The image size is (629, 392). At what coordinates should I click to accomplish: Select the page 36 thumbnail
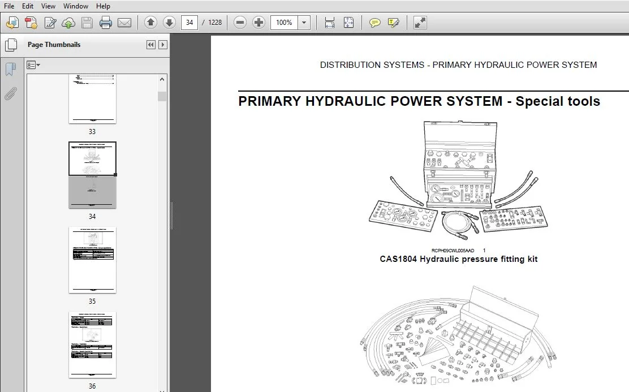point(92,344)
